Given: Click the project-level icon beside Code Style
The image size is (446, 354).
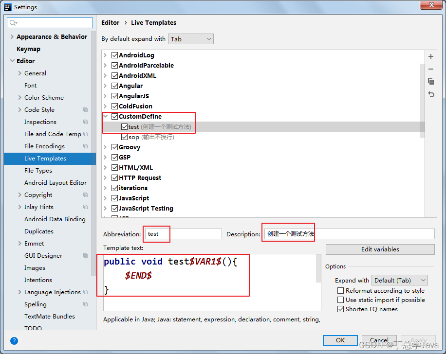Looking at the screenshot, I should tap(85, 110).
